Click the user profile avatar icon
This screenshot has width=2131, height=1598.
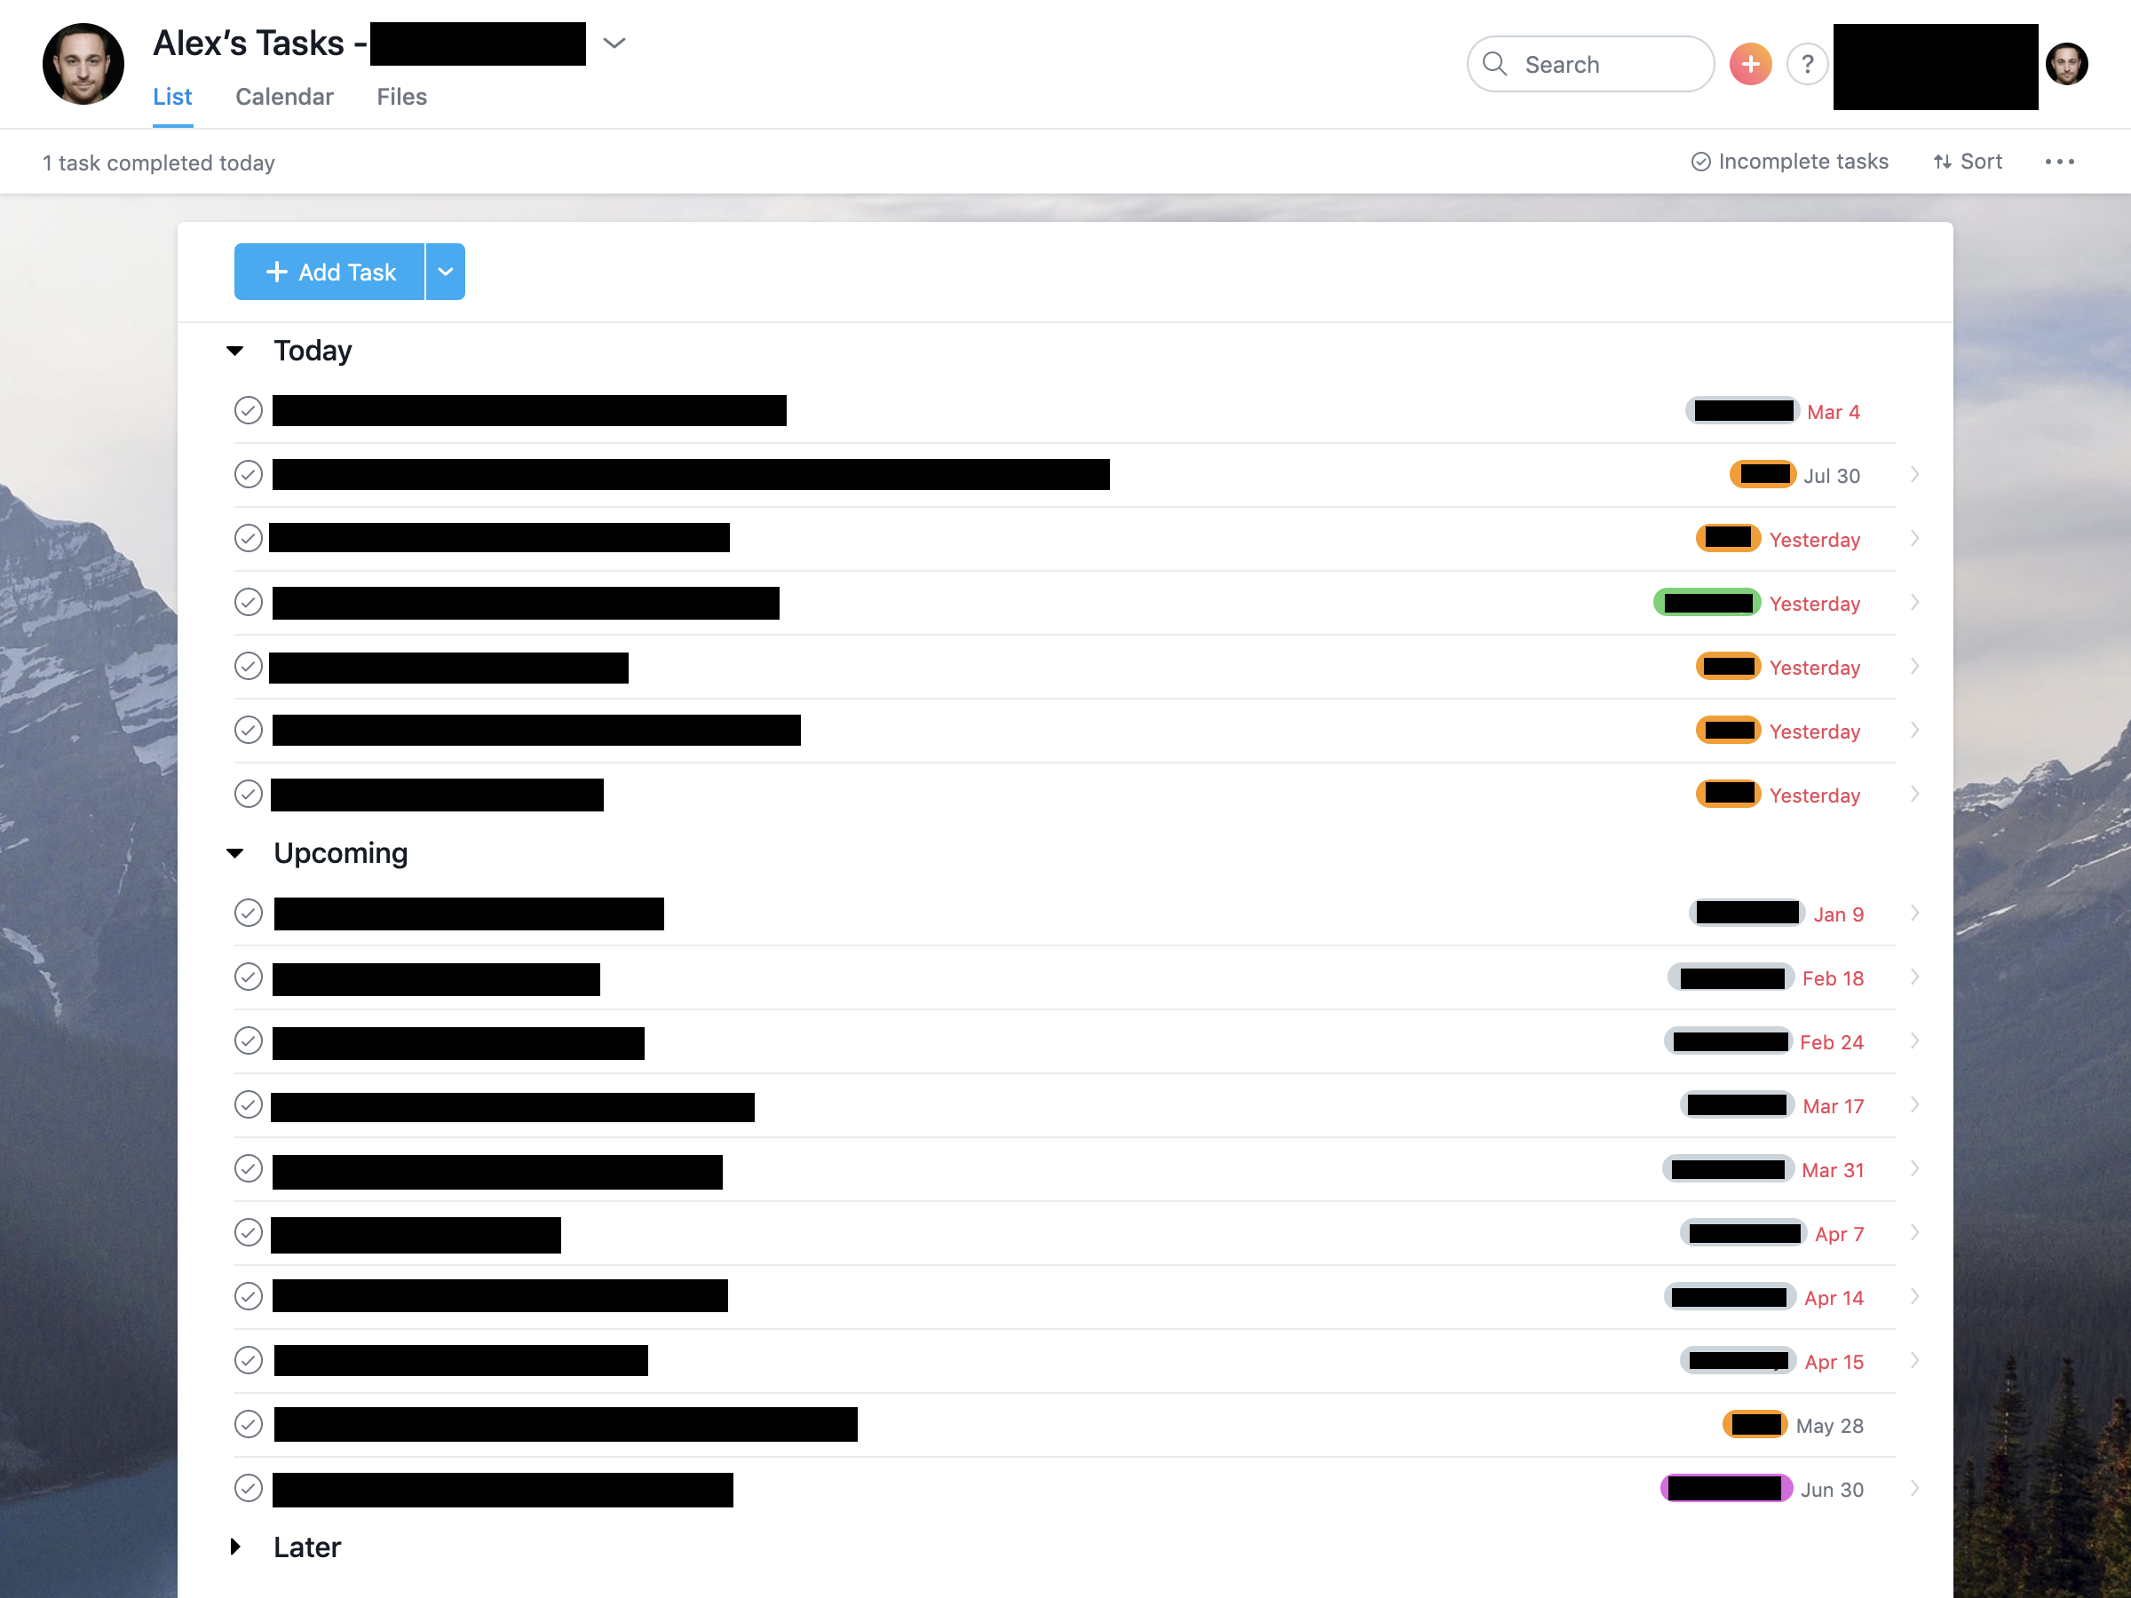[x=2067, y=64]
